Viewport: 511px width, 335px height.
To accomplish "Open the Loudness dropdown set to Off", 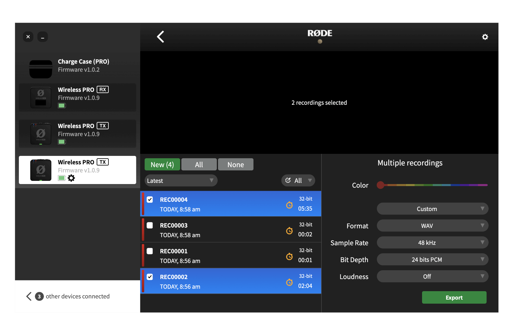I will coord(432,276).
